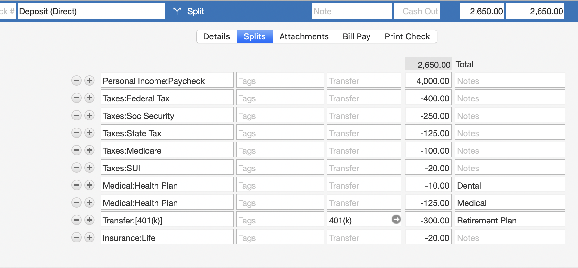Switch to the Details tab
This screenshot has height=268, width=578.
(217, 36)
